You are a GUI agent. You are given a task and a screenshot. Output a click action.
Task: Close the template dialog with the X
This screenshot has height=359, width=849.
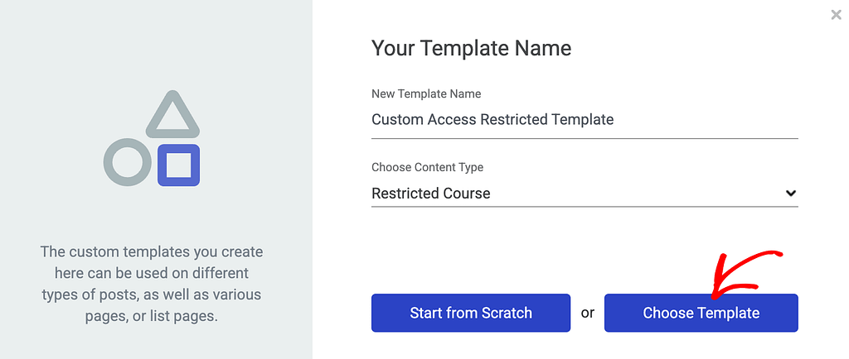click(836, 15)
